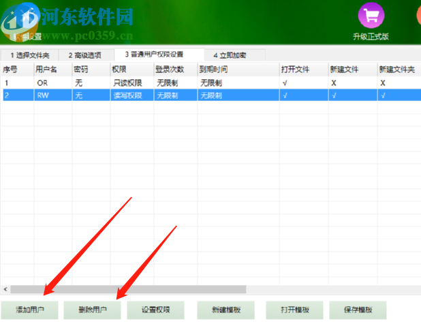Click the 删除用户 button
The image size is (421, 326).
coord(93,310)
